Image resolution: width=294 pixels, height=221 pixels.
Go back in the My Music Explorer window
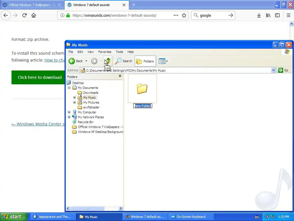pos(76,61)
